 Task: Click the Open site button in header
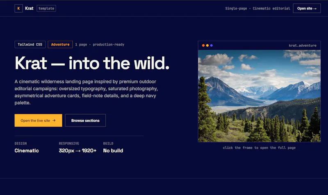[x=307, y=8]
